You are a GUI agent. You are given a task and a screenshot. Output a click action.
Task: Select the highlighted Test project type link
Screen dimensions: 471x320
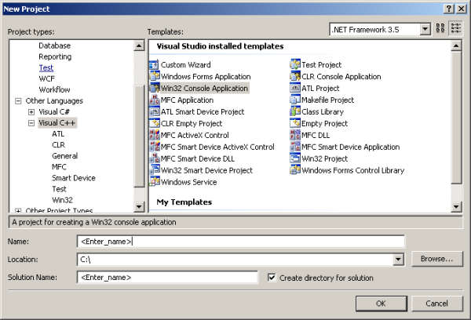click(x=46, y=67)
